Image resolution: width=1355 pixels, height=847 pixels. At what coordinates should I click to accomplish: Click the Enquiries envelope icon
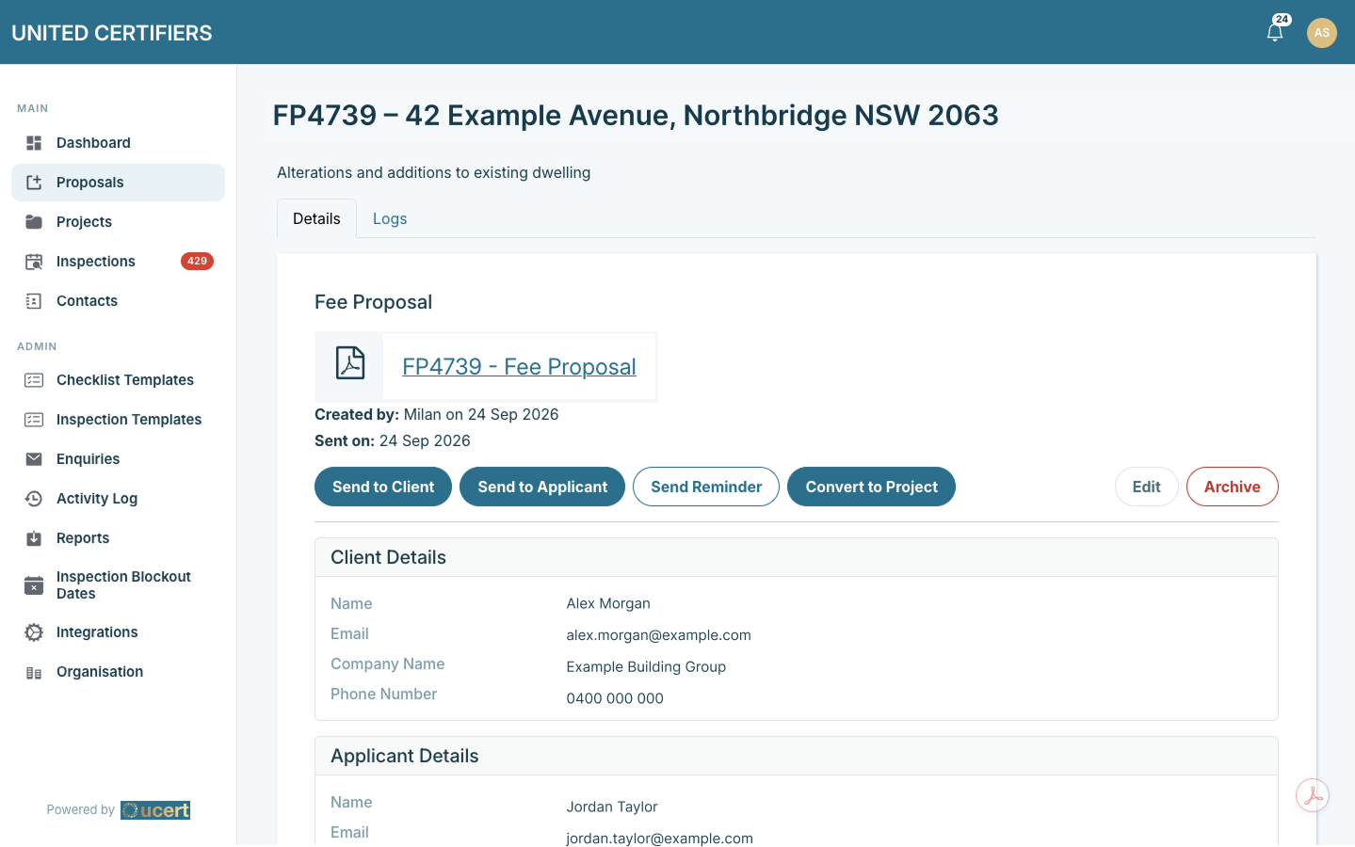tap(34, 459)
